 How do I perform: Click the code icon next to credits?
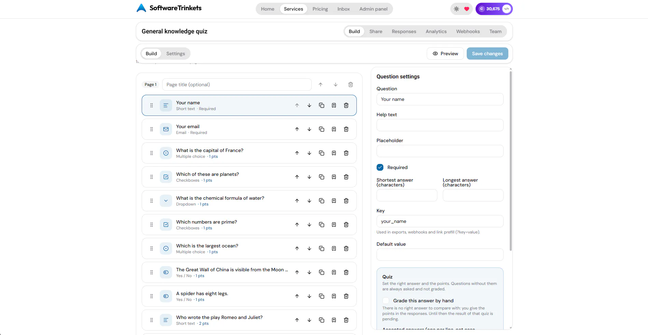tap(507, 9)
